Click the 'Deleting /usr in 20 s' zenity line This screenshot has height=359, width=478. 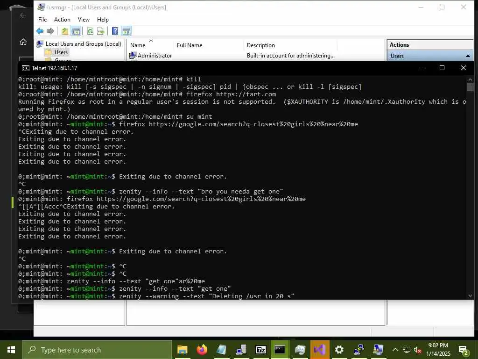[156, 296]
